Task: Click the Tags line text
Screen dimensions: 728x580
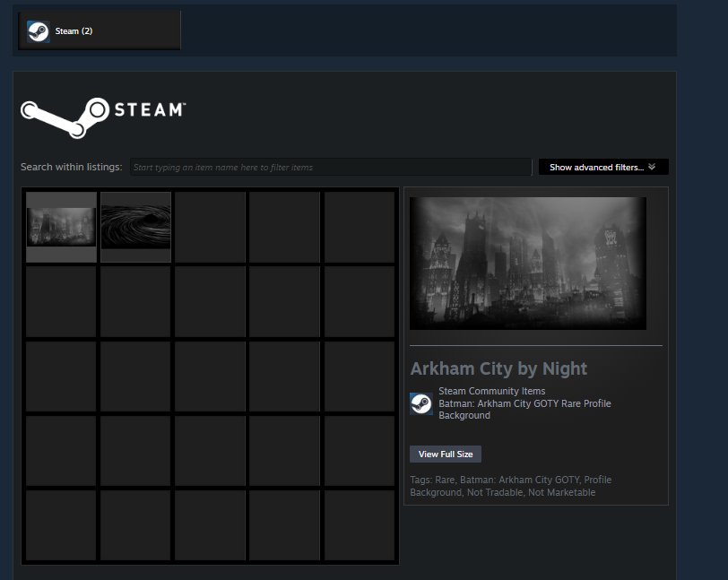Action: pyautogui.click(x=511, y=486)
